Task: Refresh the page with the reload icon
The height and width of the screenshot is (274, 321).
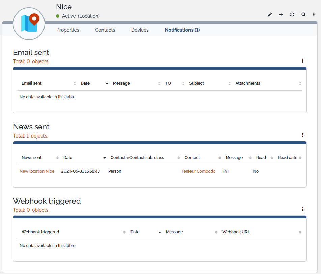Action: [x=292, y=15]
